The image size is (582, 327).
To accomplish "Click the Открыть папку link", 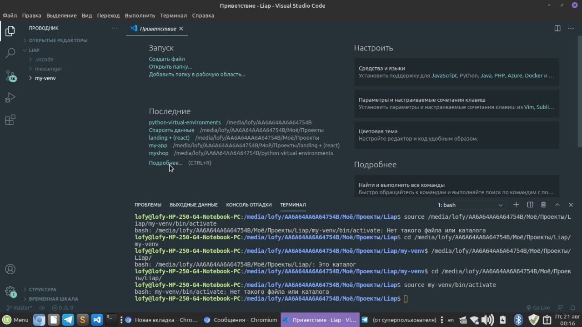I will pos(171,67).
